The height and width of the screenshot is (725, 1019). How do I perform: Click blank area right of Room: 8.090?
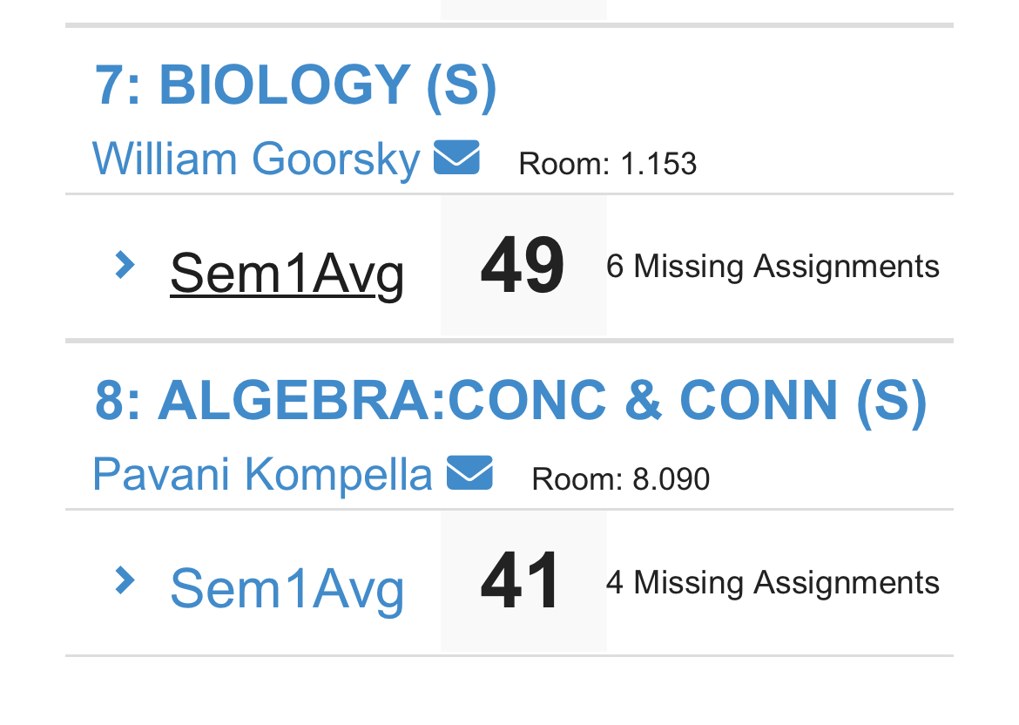pos(827,479)
